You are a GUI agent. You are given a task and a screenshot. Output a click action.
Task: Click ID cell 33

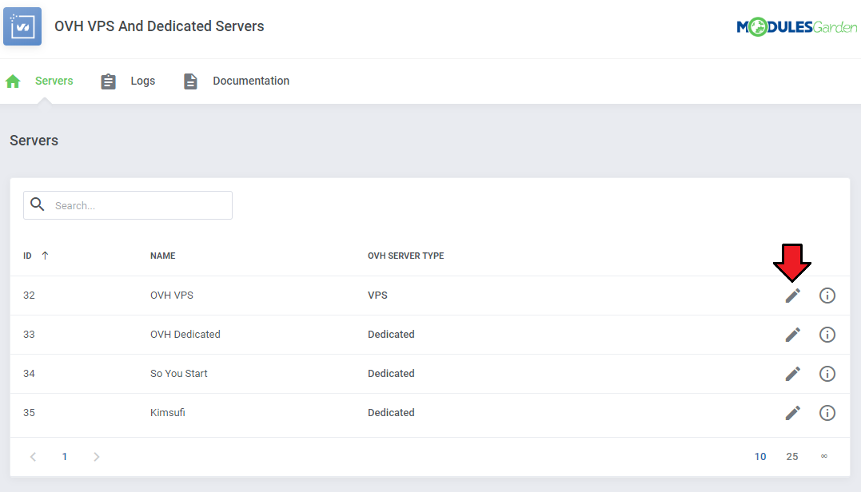[x=29, y=334]
